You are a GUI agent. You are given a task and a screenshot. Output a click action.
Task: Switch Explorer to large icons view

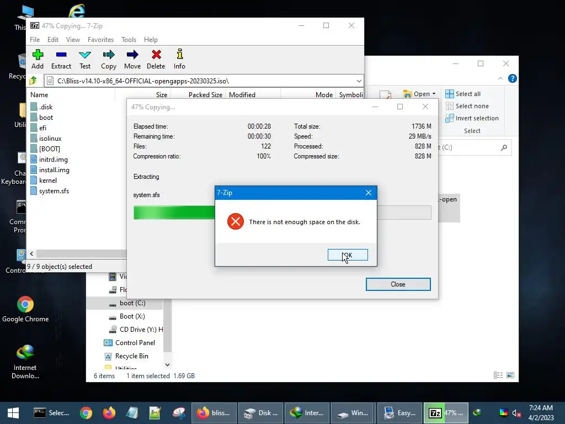tap(510, 375)
